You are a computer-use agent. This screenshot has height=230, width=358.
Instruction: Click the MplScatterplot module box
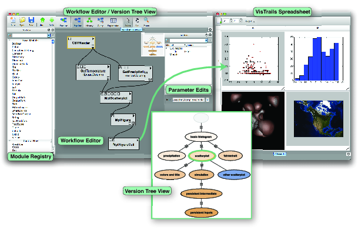116,98
